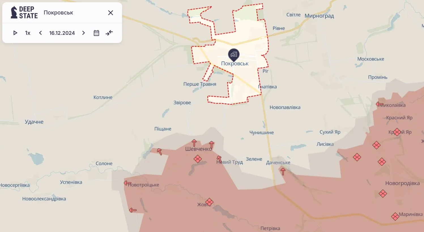Click the Покровськ city marker pin

(x=234, y=55)
